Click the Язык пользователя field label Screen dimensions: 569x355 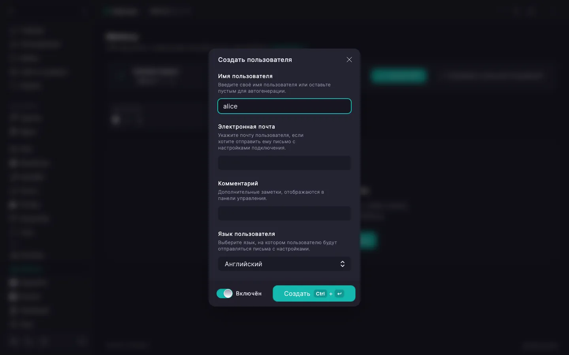coord(247,234)
